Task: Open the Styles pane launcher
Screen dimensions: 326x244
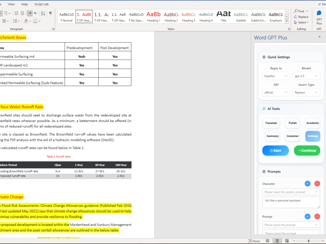Action: point(289,29)
